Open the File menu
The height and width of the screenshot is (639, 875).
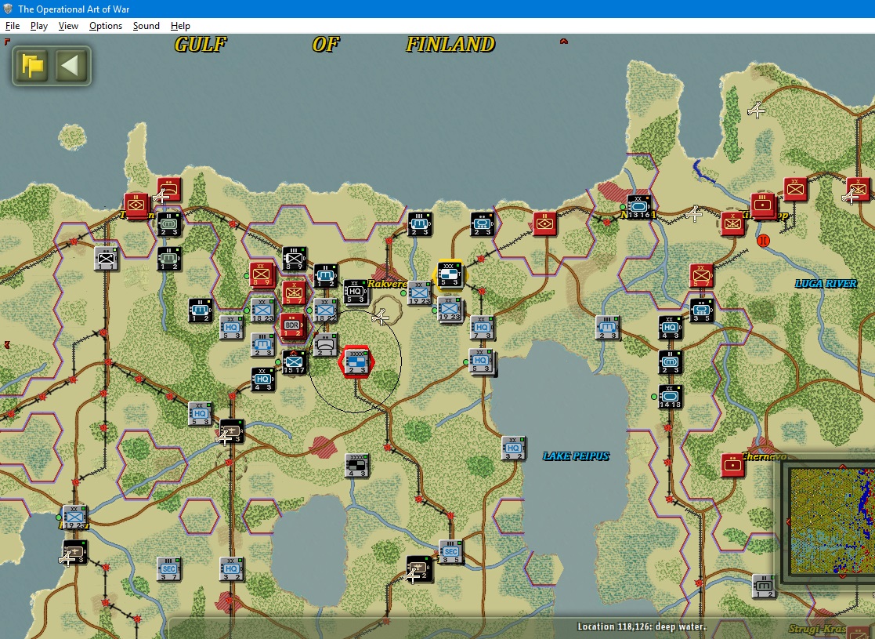[x=13, y=26]
